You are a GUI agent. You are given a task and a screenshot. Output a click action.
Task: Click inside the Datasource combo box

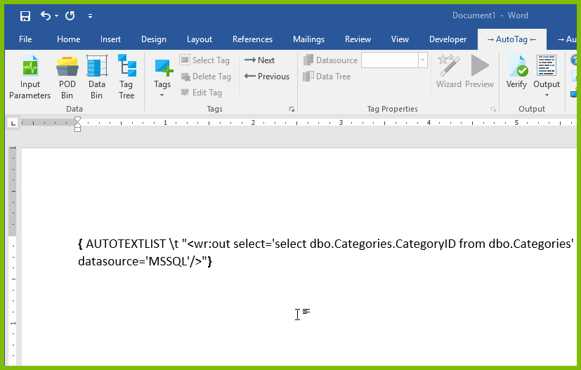[390, 60]
